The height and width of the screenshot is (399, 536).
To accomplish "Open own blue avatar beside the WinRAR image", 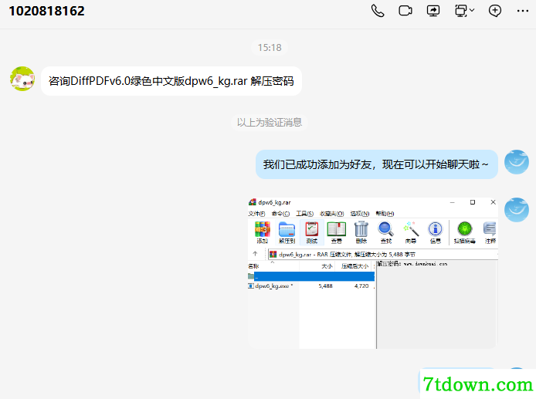I will [517, 210].
